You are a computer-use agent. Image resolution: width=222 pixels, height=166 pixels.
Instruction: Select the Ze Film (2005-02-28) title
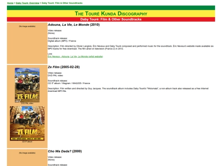click(64, 67)
